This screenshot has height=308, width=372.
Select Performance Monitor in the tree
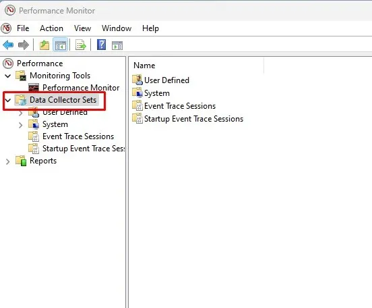pos(81,88)
